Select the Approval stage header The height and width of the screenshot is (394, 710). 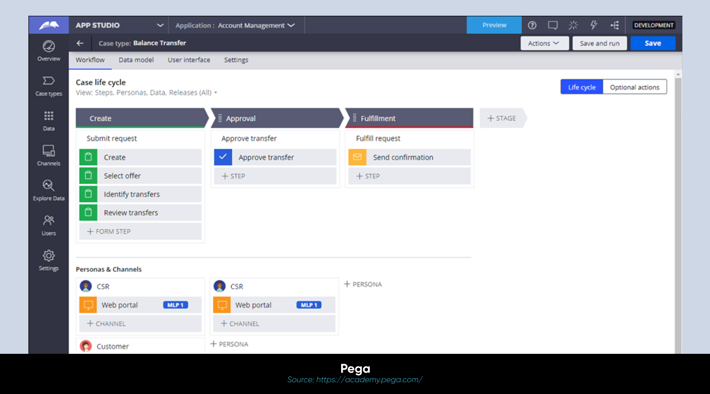tap(276, 118)
